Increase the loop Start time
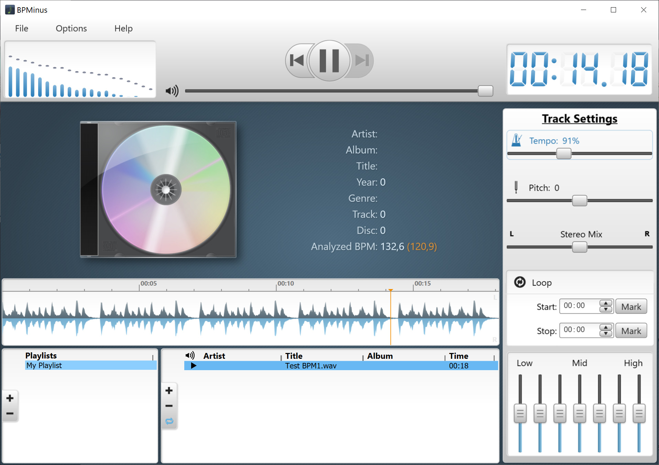Viewport: 659px width, 465px height. pos(606,303)
